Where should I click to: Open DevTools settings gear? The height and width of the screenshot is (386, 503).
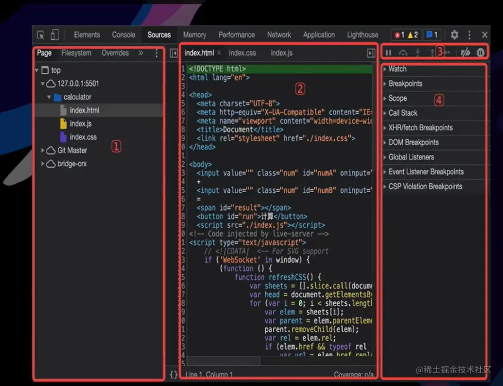point(454,35)
